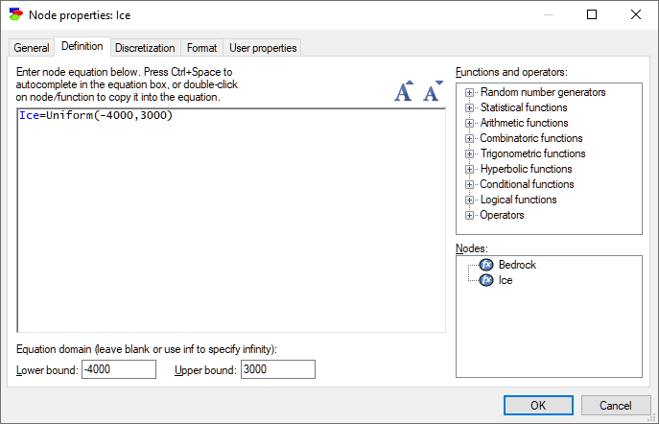
Task: Select the Arithmetic functions label
Action: pyautogui.click(x=524, y=123)
